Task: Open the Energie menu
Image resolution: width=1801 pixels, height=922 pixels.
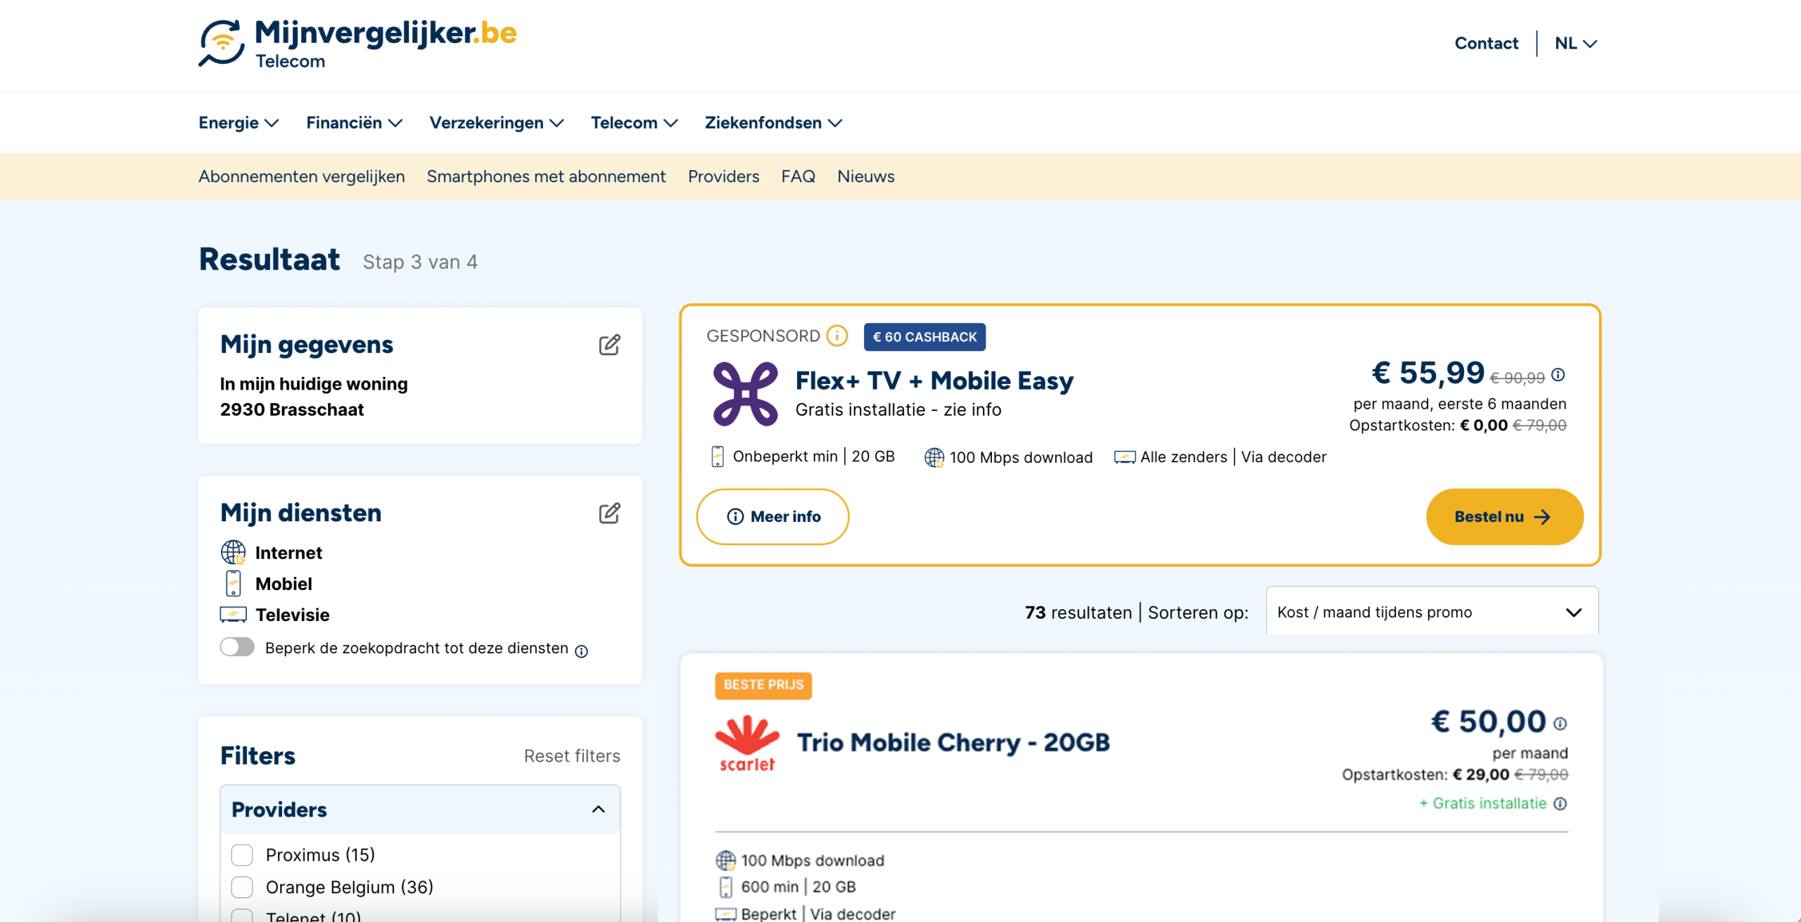Action: 238,122
